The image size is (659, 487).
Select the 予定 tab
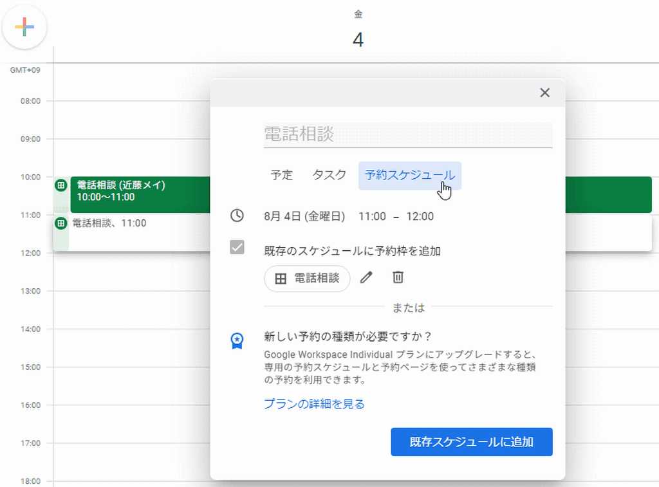click(x=281, y=175)
